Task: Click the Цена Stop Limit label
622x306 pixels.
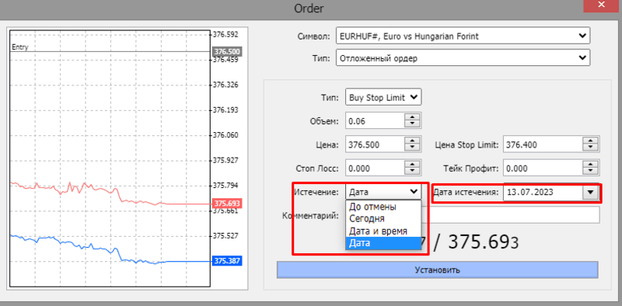Action: coord(467,145)
